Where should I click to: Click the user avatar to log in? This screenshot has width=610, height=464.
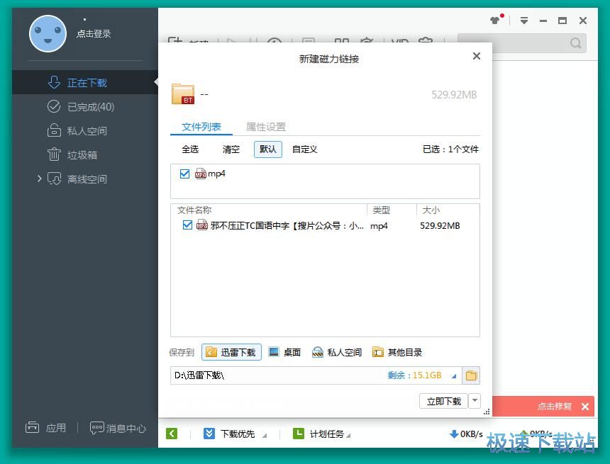click(x=48, y=34)
